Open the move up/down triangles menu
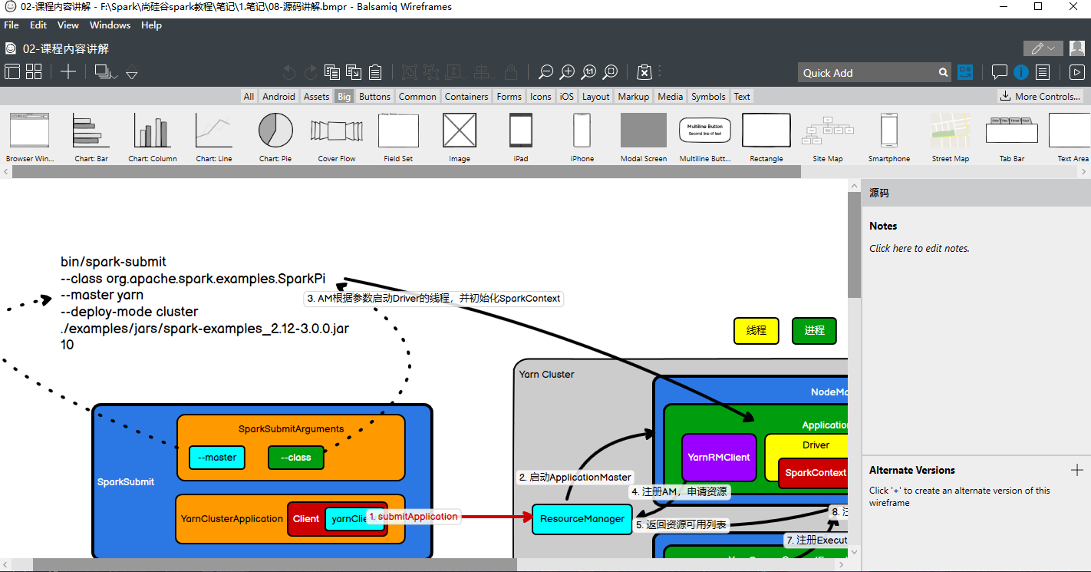Image resolution: width=1091 pixels, height=572 pixels. [x=132, y=73]
